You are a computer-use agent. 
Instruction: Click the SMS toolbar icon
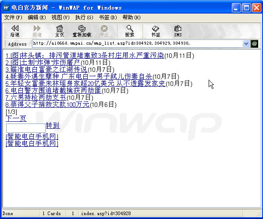178,30
